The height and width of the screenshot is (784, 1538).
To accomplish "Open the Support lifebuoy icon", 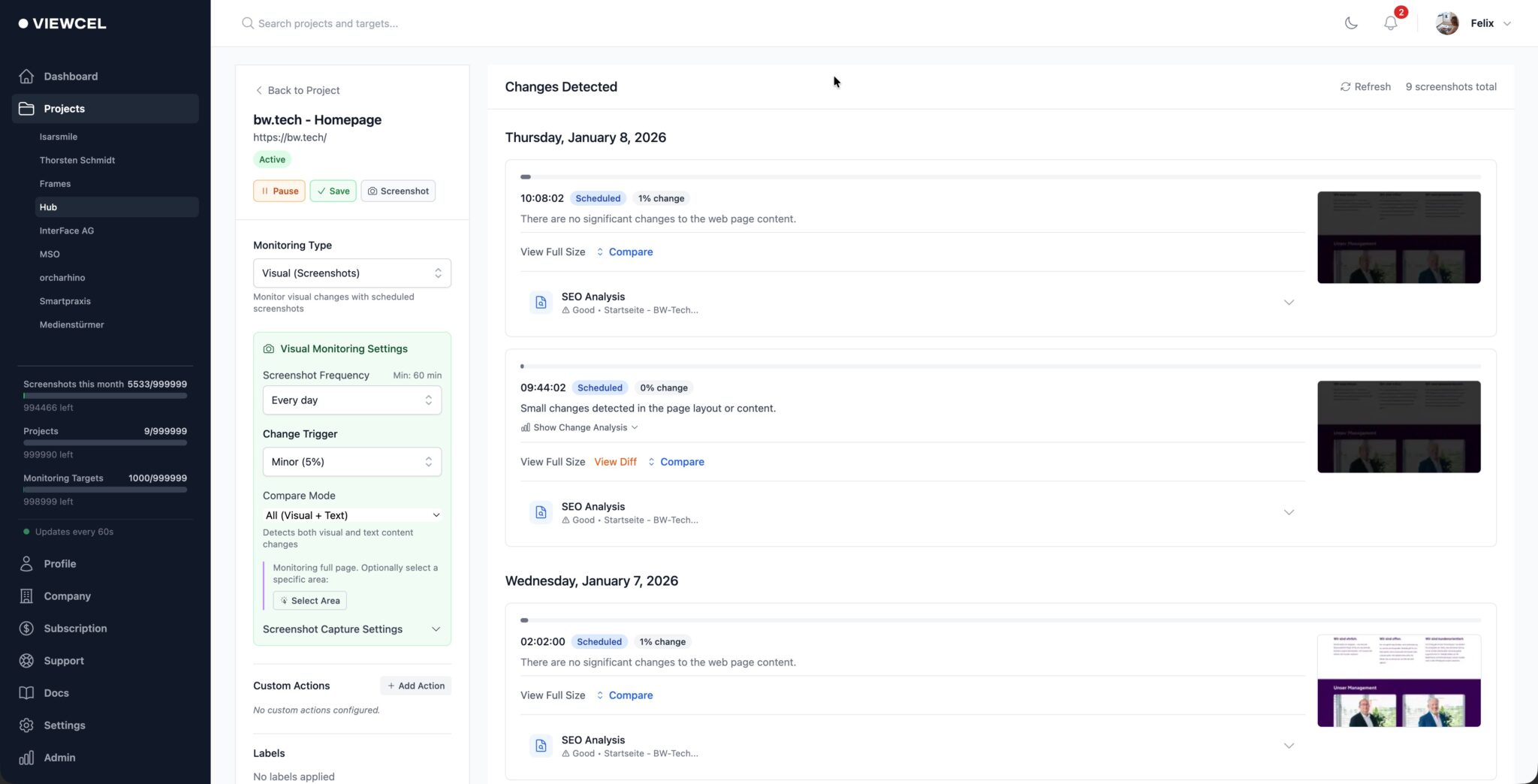I will (26, 660).
